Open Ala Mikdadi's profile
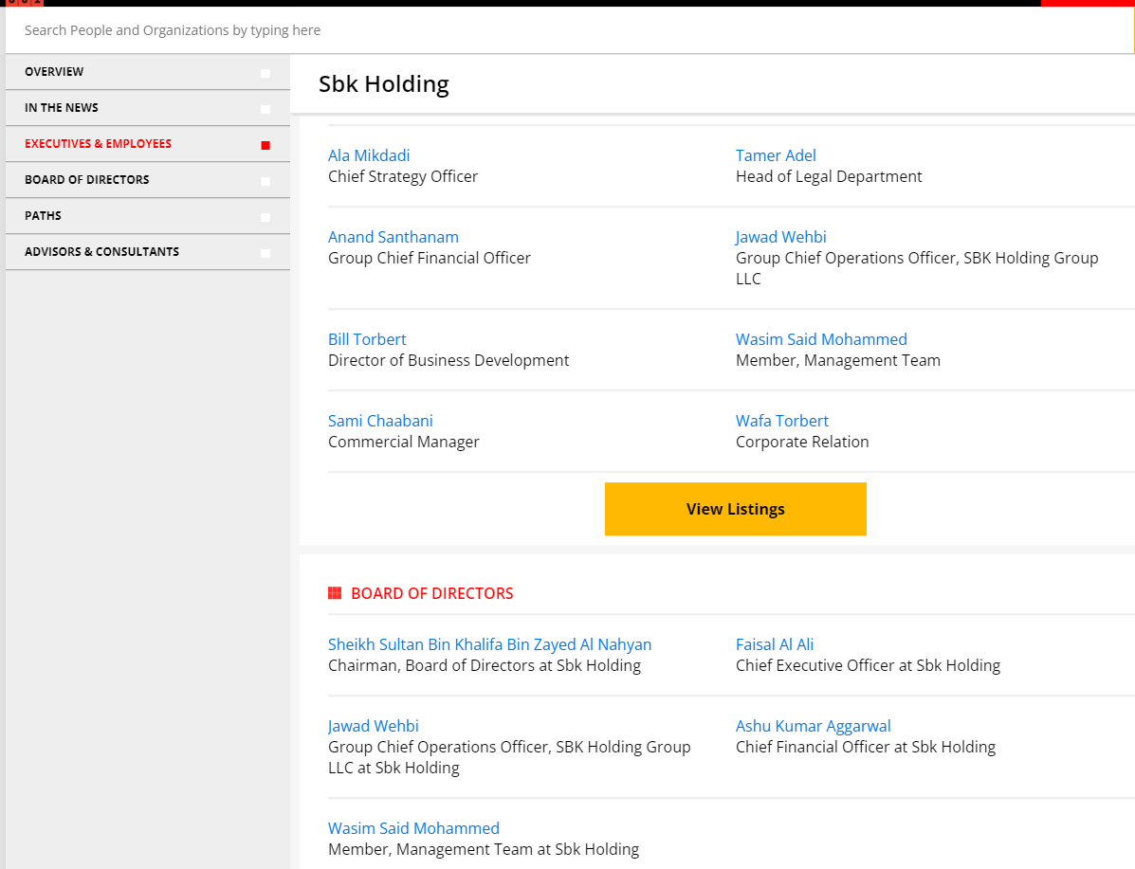Image resolution: width=1135 pixels, height=869 pixels. coord(369,155)
